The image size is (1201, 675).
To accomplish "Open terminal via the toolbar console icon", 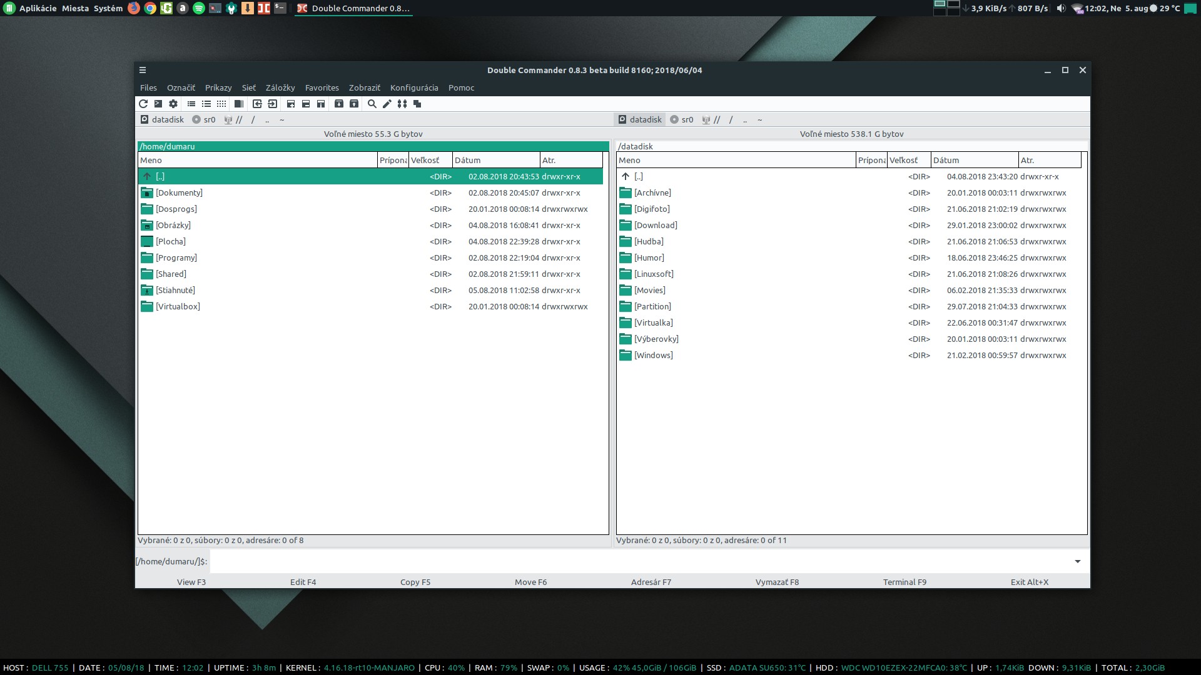I will click(x=158, y=104).
